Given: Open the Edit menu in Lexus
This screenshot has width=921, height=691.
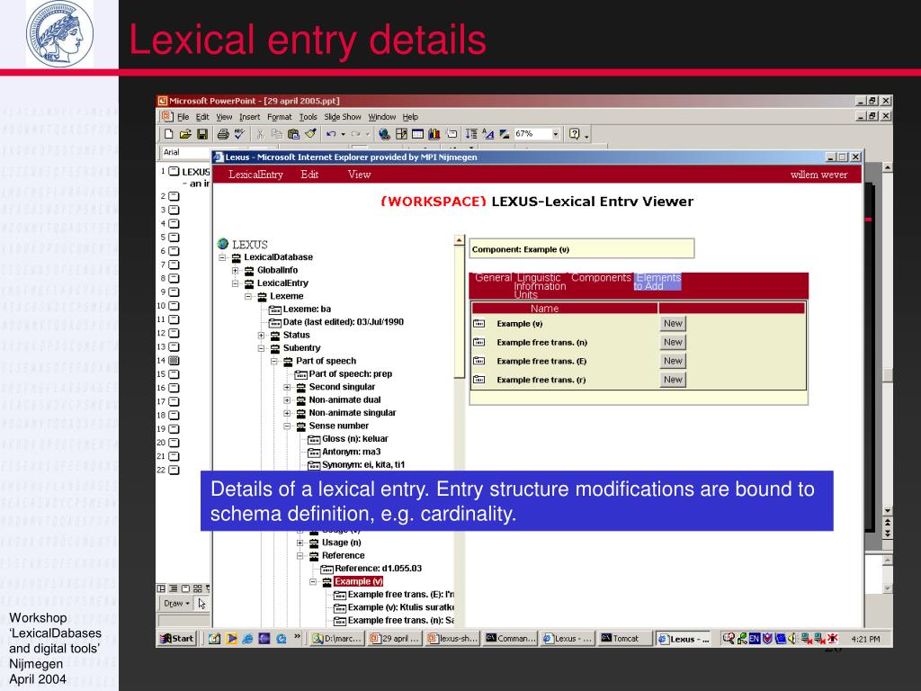Looking at the screenshot, I should click(x=309, y=175).
